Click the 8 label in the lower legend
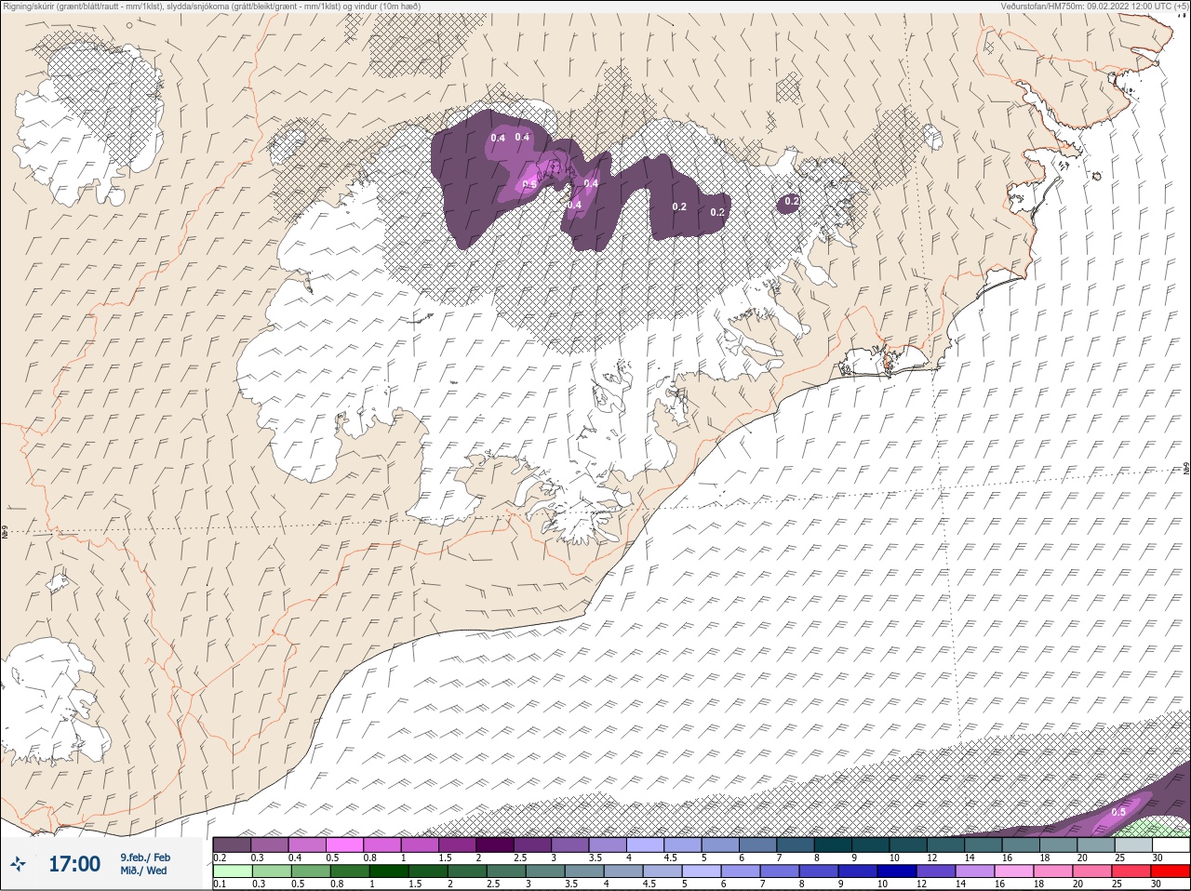Screen dimensions: 1191x891 click(802, 884)
